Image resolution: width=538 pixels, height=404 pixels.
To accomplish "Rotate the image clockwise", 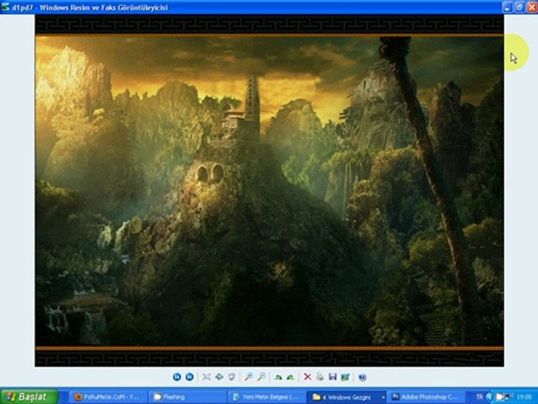I will click(x=278, y=377).
